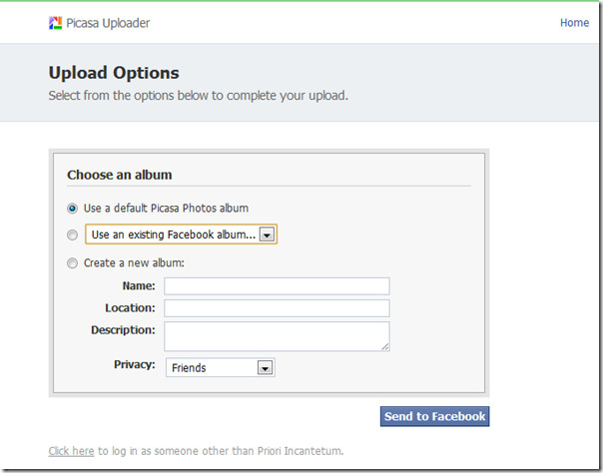Choose the Create a new album option
Screen dimensions: 603x473
point(72,263)
